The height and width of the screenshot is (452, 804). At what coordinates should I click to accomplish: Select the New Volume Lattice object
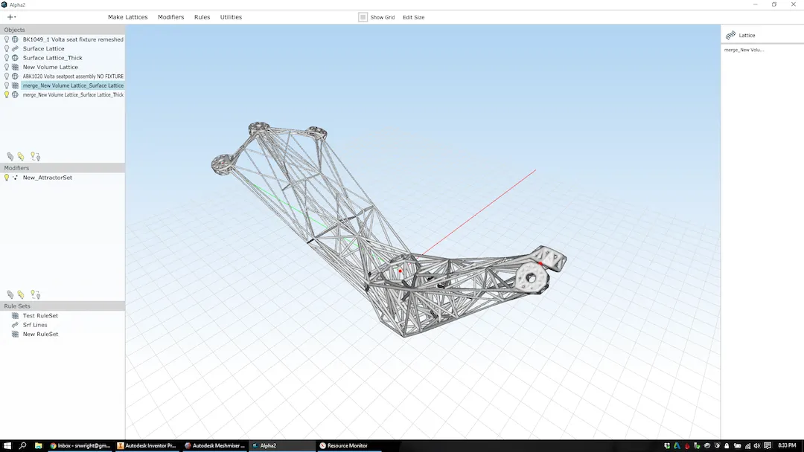pos(51,67)
